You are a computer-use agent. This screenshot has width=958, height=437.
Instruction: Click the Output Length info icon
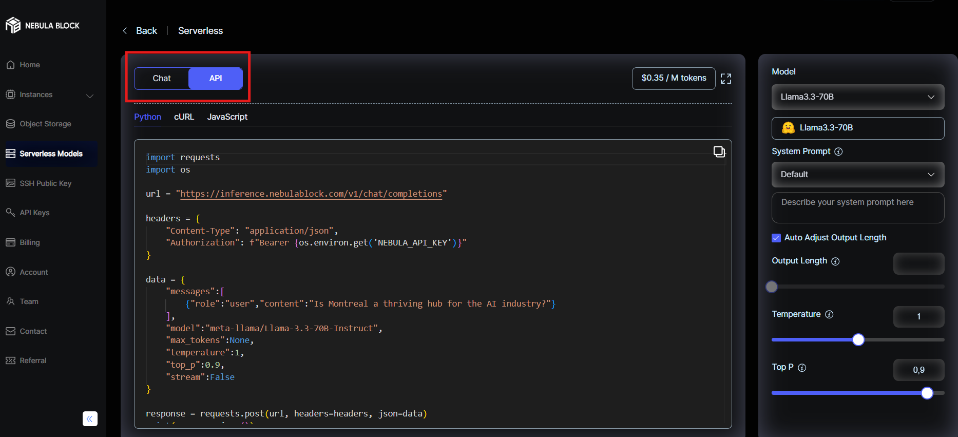click(x=835, y=261)
